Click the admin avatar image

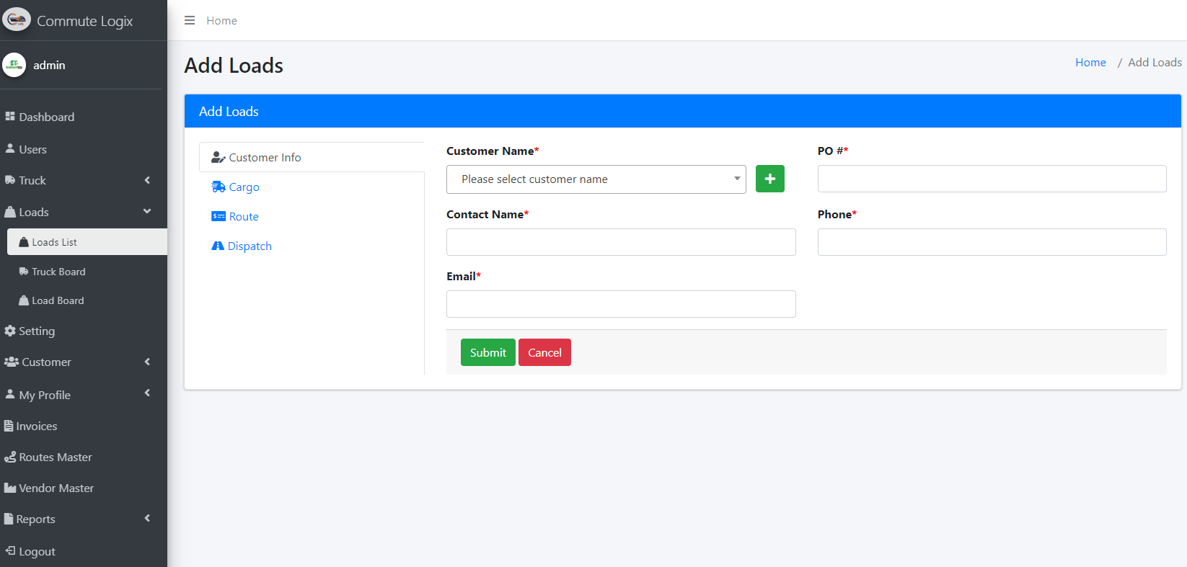[14, 65]
